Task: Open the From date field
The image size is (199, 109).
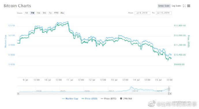Action: point(142,13)
